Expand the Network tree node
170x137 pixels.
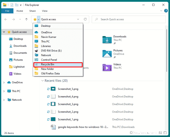pos(4,100)
